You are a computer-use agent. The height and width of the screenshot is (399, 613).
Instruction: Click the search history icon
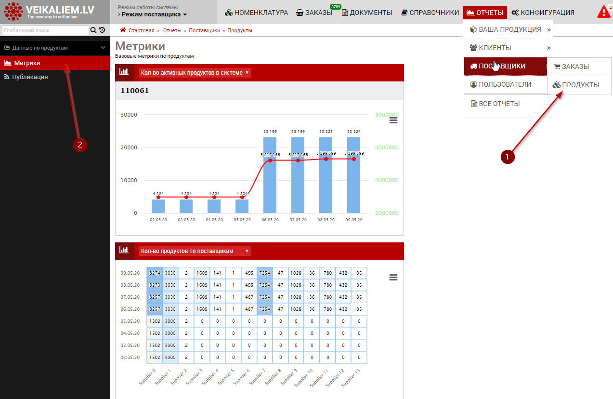[102, 30]
